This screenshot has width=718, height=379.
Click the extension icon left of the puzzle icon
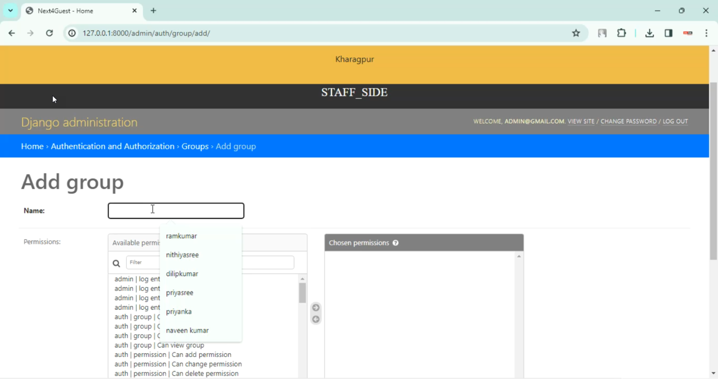(x=602, y=33)
